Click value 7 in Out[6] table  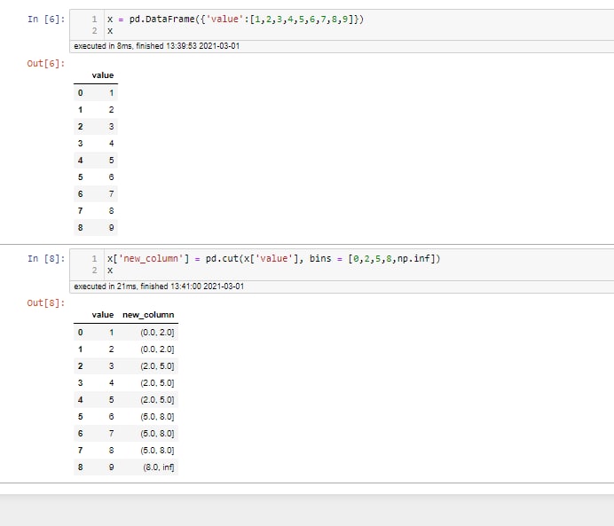(x=111, y=193)
